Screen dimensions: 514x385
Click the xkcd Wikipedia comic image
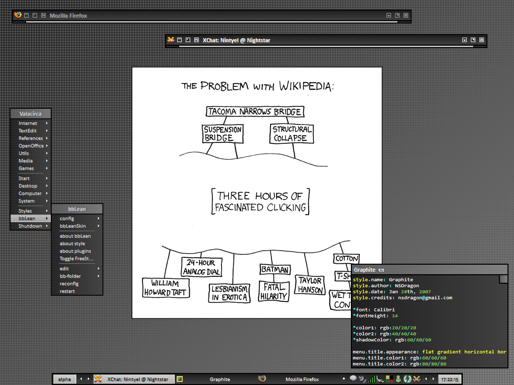pyautogui.click(x=256, y=192)
